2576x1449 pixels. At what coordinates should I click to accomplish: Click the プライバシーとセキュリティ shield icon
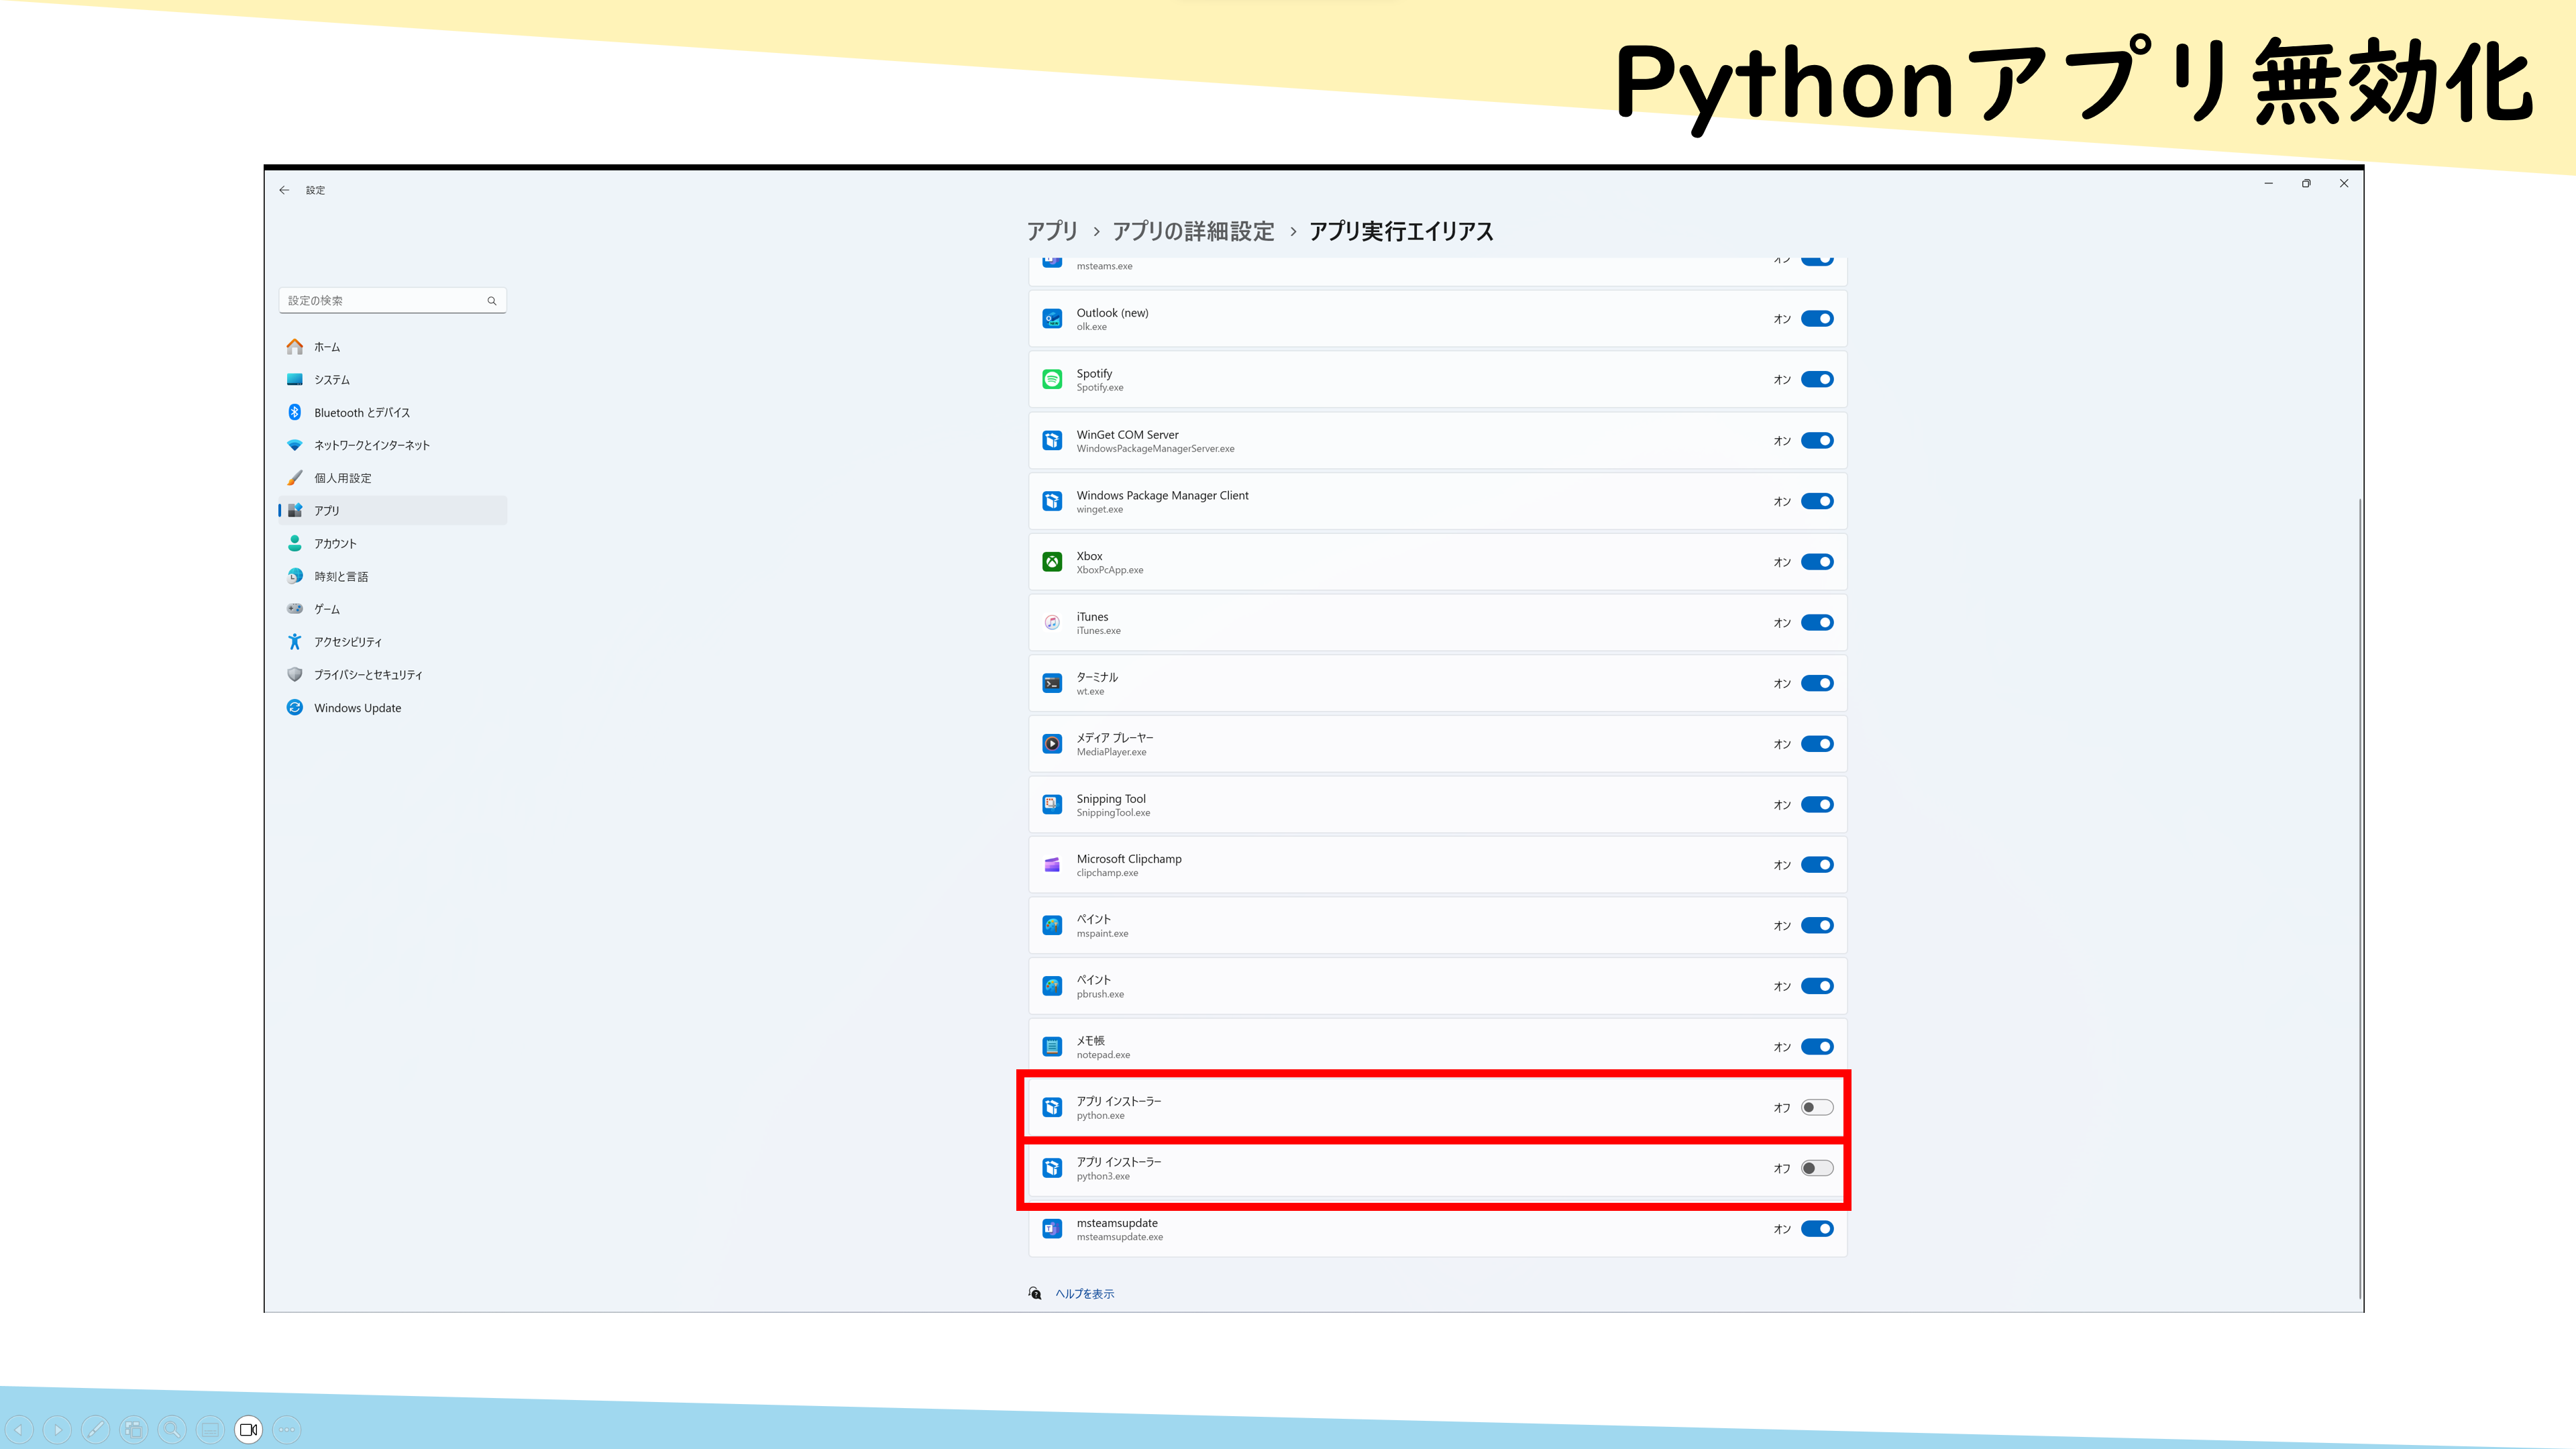295,675
